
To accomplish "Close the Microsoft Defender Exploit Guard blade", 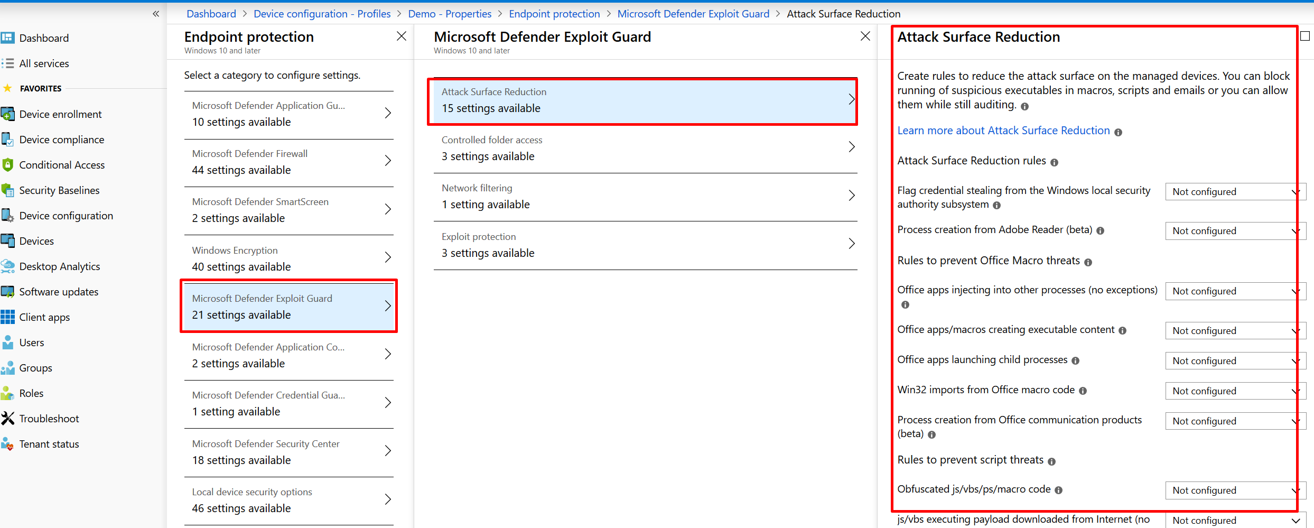I will [865, 36].
